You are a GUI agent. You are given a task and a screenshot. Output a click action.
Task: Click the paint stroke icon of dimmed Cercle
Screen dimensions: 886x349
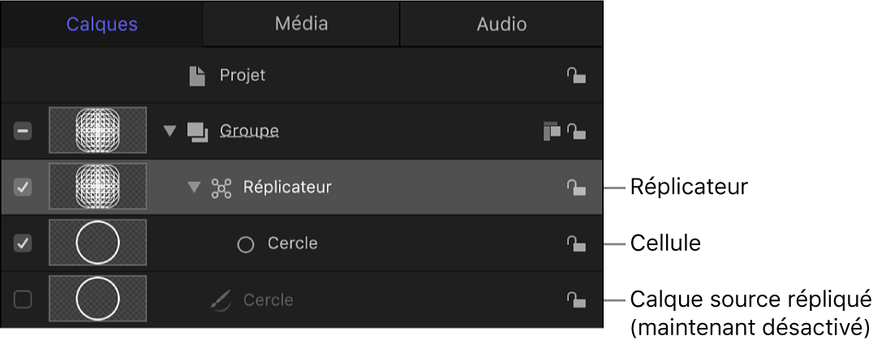pos(221,300)
